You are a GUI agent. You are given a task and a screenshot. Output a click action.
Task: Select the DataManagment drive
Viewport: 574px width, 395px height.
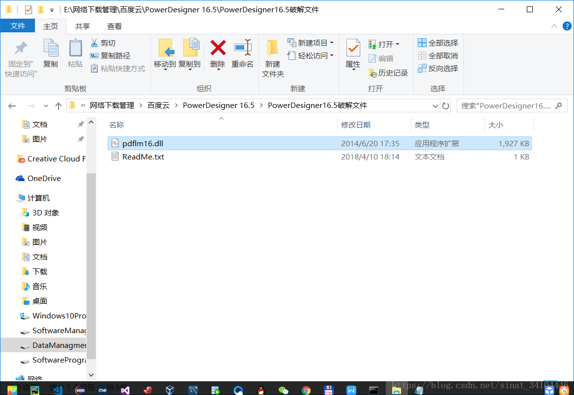coord(44,345)
